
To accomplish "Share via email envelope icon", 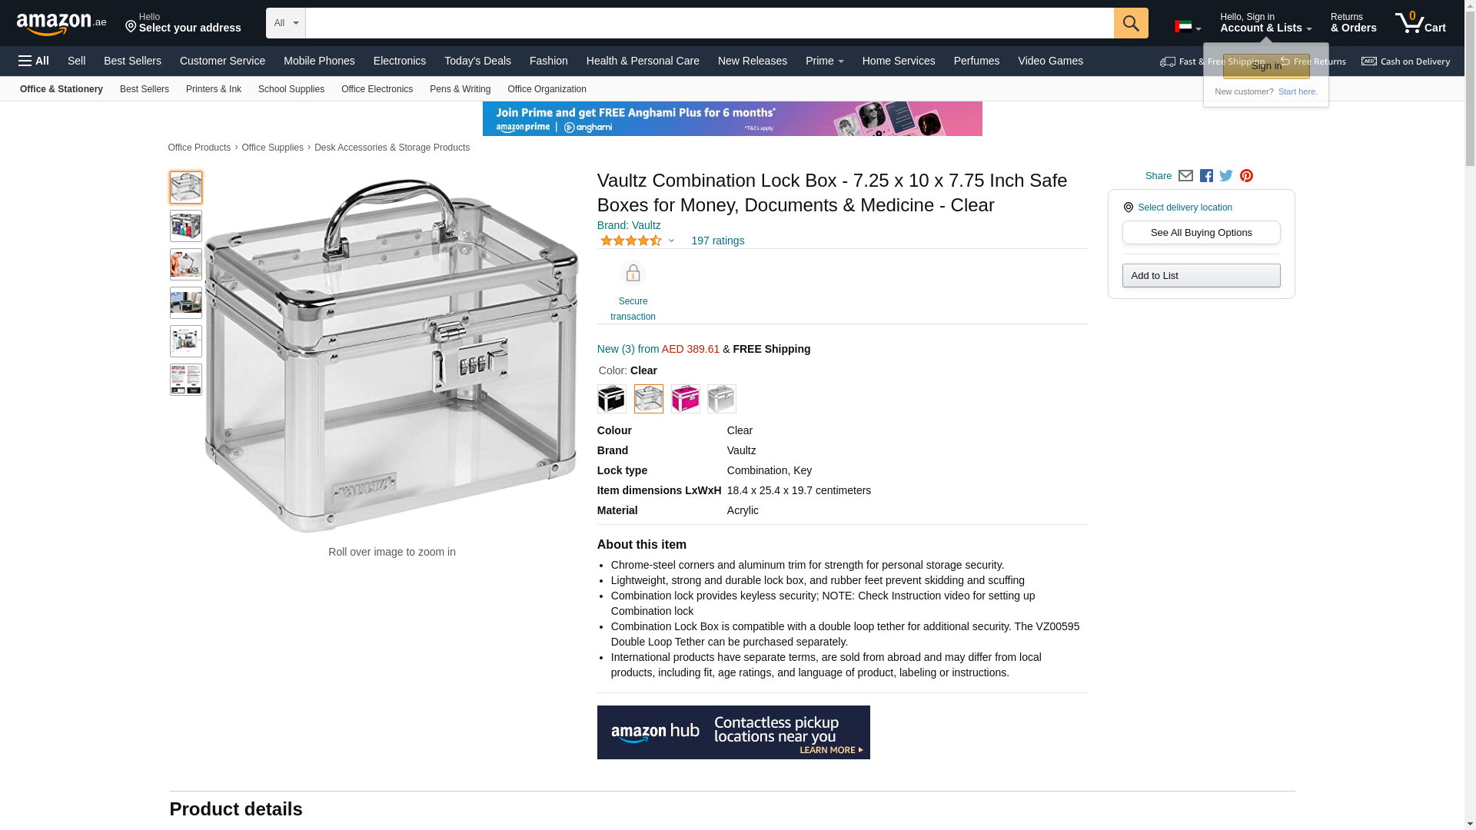I will click(1185, 176).
